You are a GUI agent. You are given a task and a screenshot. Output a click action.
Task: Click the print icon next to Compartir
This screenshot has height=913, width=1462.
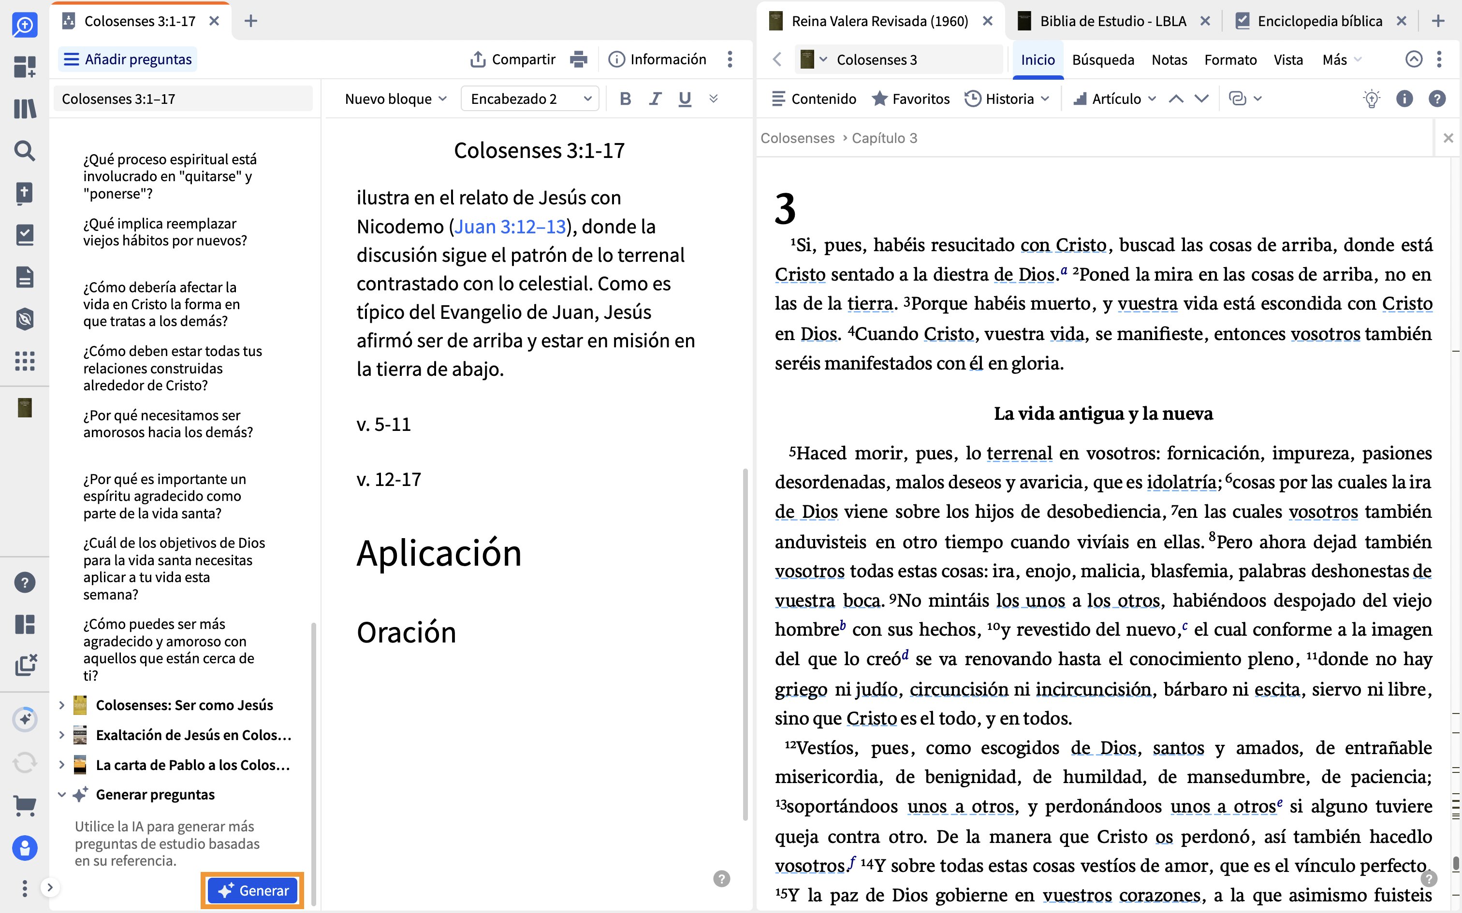pos(578,59)
